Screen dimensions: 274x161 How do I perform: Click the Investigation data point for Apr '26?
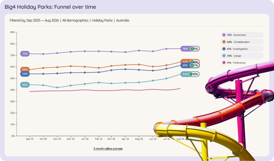click(x=125, y=69)
